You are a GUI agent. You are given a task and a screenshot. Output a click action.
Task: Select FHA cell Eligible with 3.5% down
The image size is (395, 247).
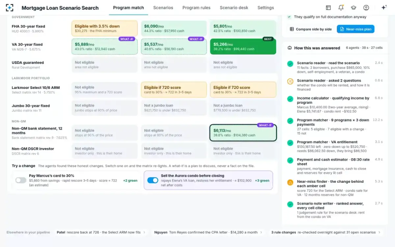(x=105, y=28)
